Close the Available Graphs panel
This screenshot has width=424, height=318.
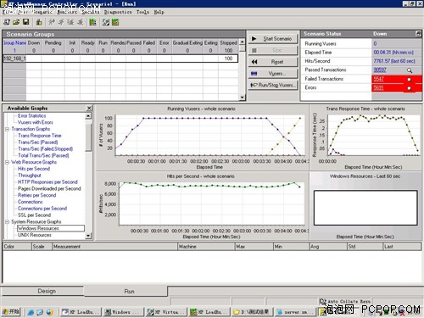[x=89, y=108]
